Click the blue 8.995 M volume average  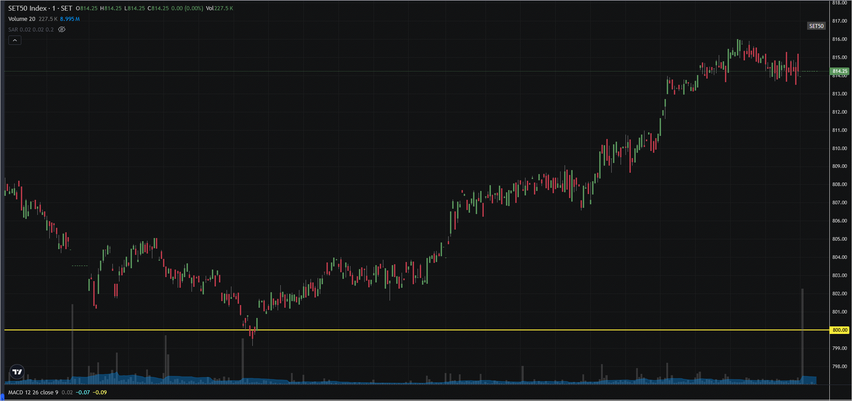(x=70, y=19)
